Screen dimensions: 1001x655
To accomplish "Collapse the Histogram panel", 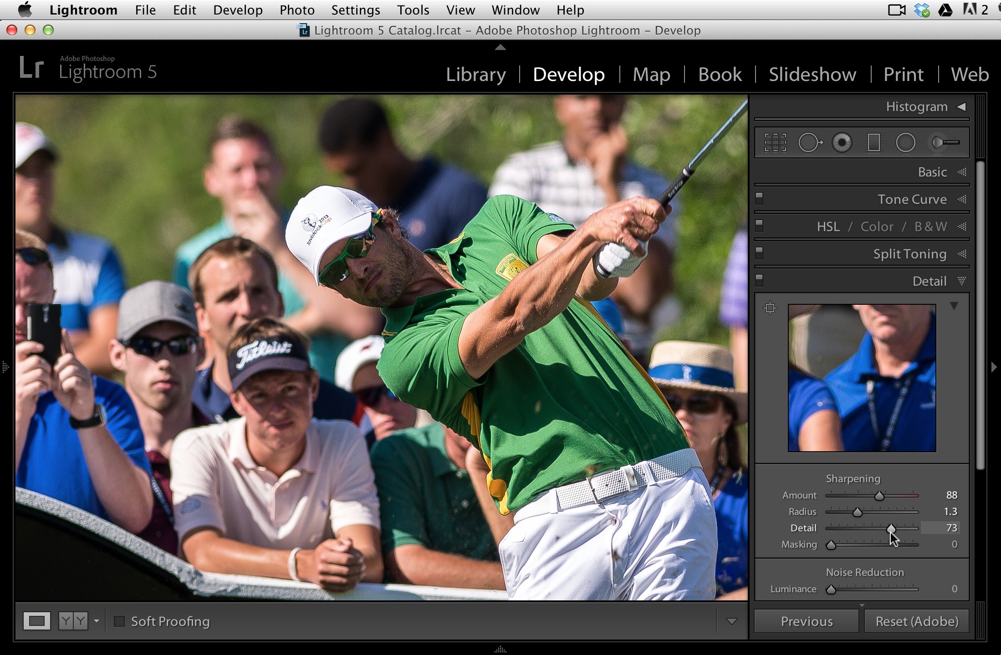I will click(x=961, y=106).
